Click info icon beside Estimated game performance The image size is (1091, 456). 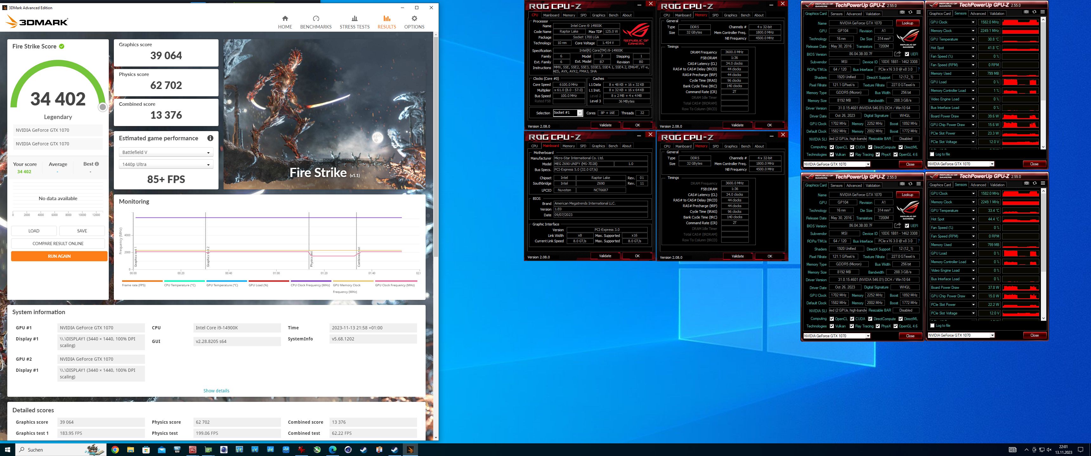tap(210, 138)
